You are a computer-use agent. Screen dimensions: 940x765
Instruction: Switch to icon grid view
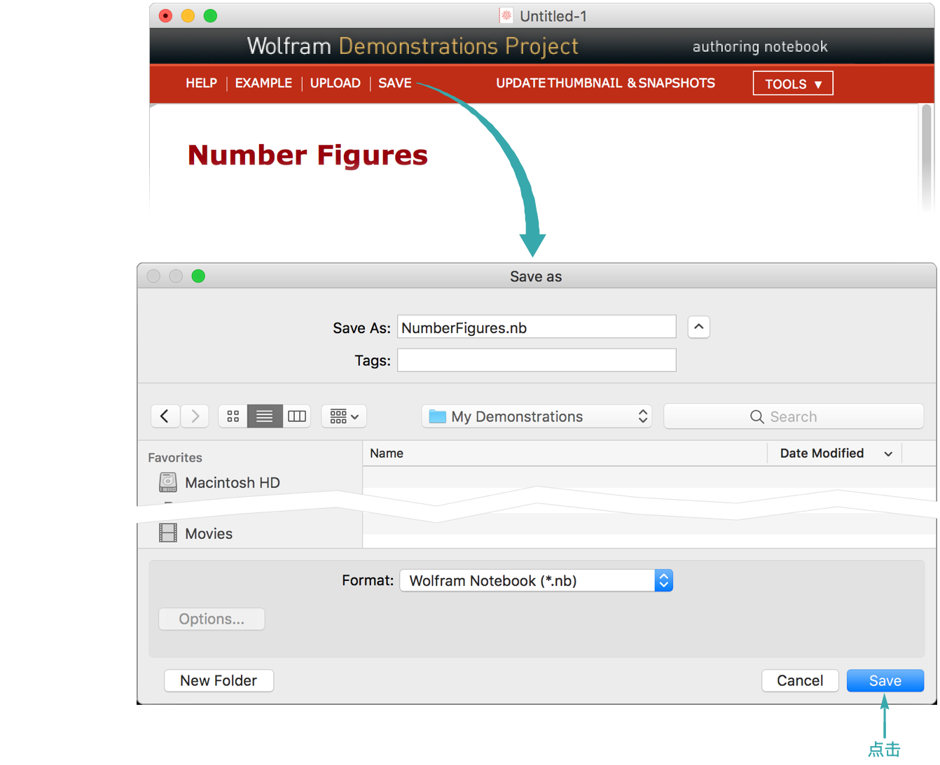pyautogui.click(x=233, y=416)
